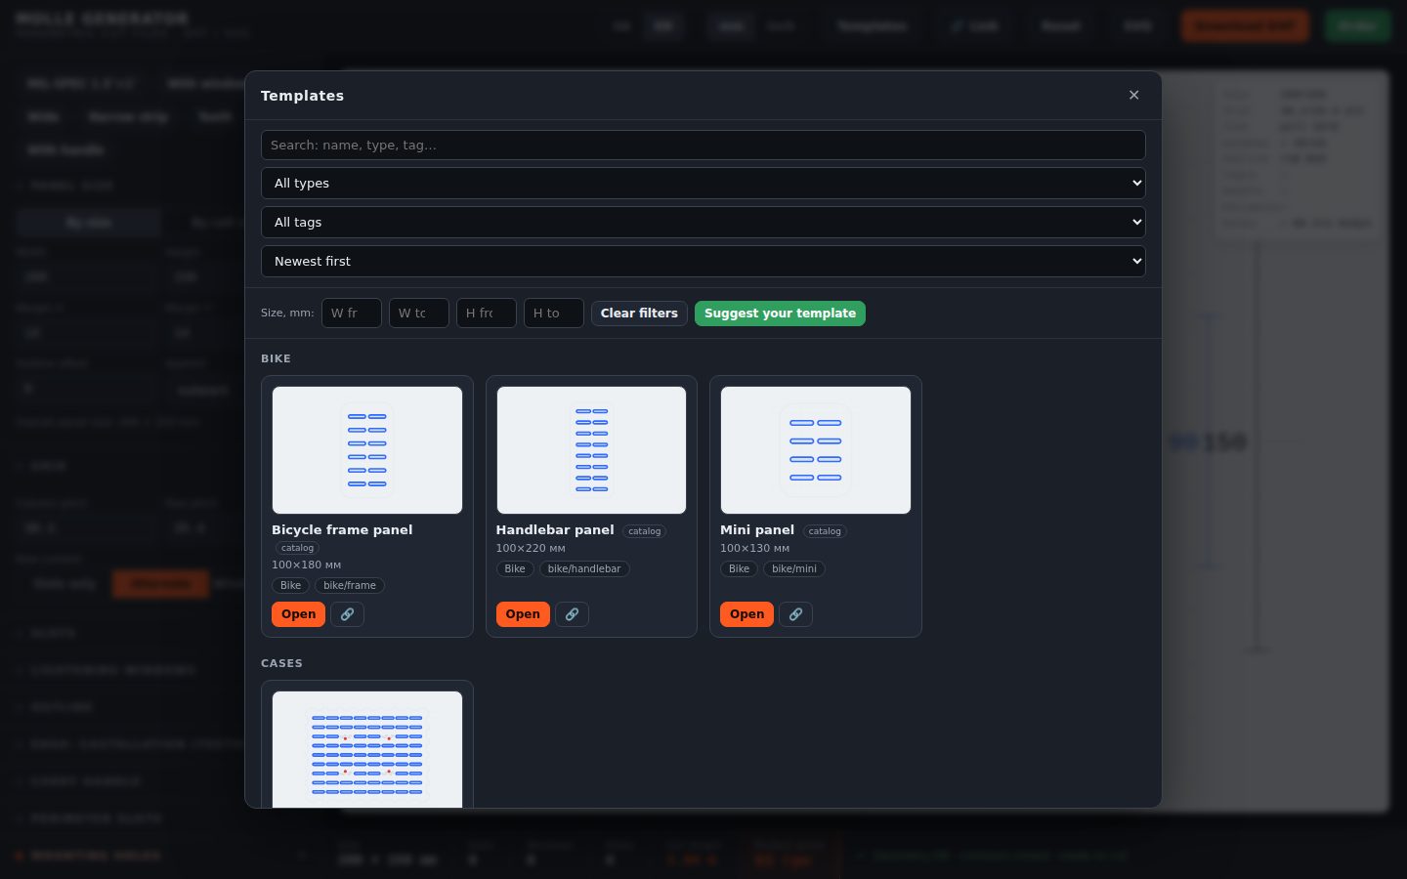This screenshot has height=879, width=1407.
Task: Click the Bicycle frame panel title
Action: (x=342, y=530)
